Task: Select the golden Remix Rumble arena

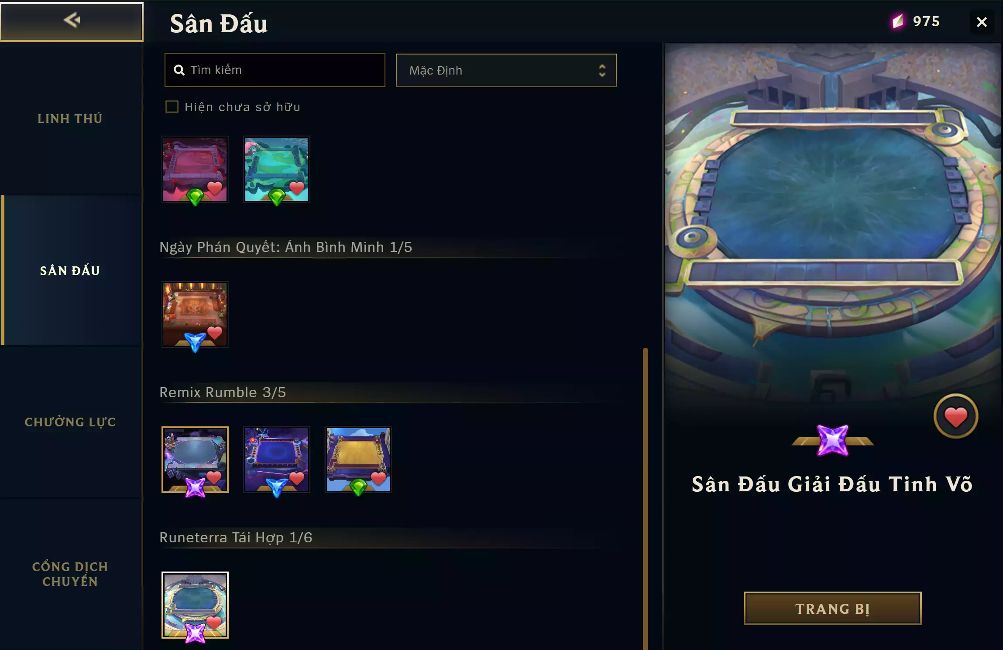Action: point(358,459)
